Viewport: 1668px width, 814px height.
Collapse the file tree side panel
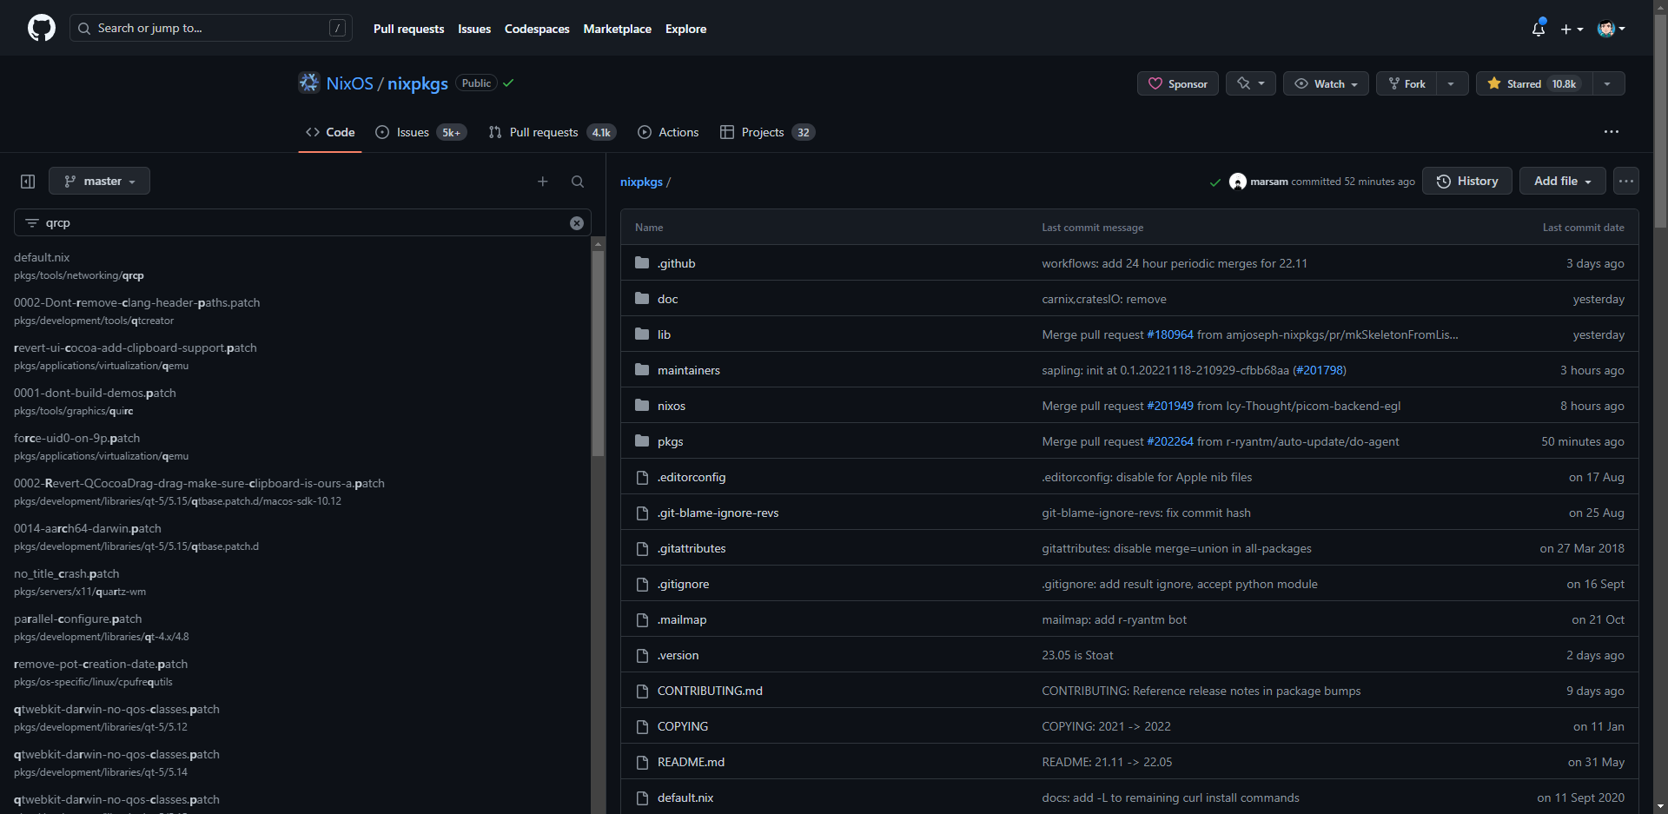[x=27, y=181]
